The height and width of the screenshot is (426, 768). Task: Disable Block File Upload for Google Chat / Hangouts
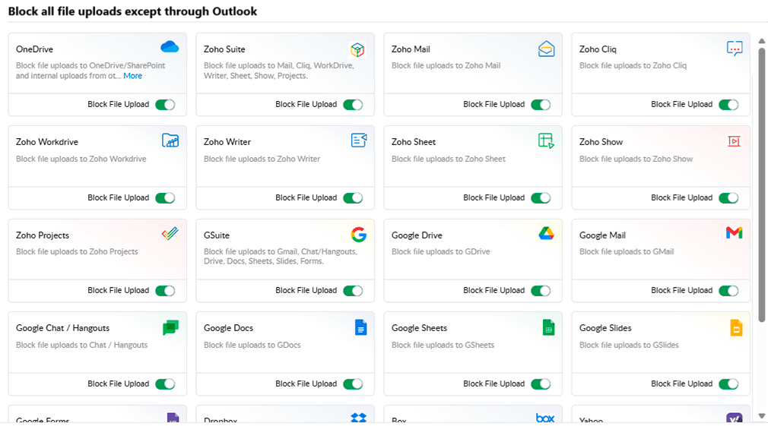tap(165, 384)
